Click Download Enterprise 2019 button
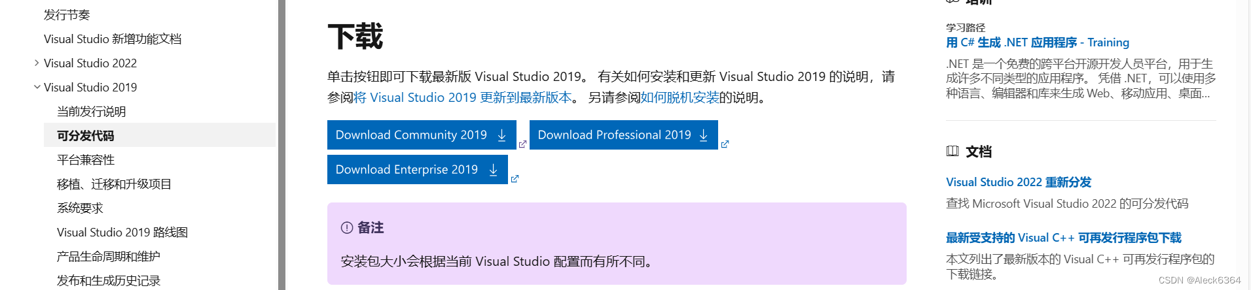Image resolution: width=1251 pixels, height=290 pixels. (418, 170)
